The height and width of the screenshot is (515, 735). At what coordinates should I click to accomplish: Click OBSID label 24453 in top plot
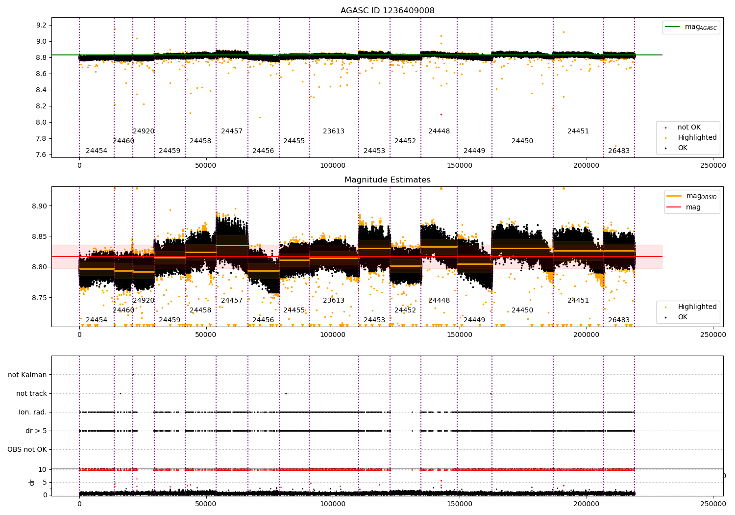coord(374,151)
